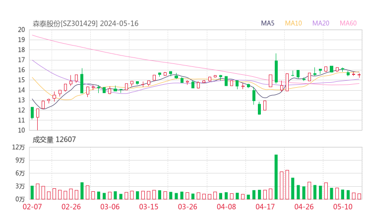Click the chart title 森泰股份[SZ301429] 2024-05-16
Viewport: 367px width, 218px height.
pos(85,24)
